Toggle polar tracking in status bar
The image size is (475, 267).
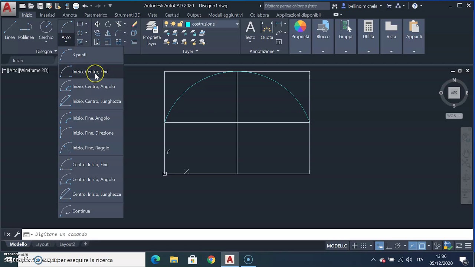point(397,246)
